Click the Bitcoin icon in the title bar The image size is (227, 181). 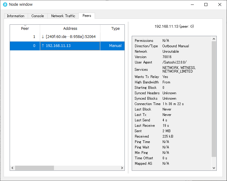[5, 5]
